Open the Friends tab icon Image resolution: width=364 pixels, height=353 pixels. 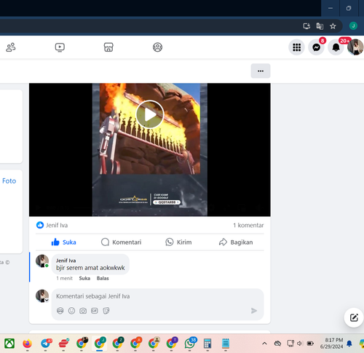(11, 47)
